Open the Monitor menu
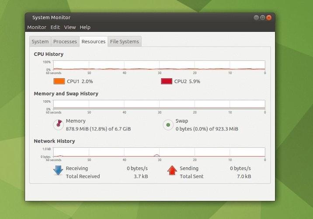 pos(37,27)
